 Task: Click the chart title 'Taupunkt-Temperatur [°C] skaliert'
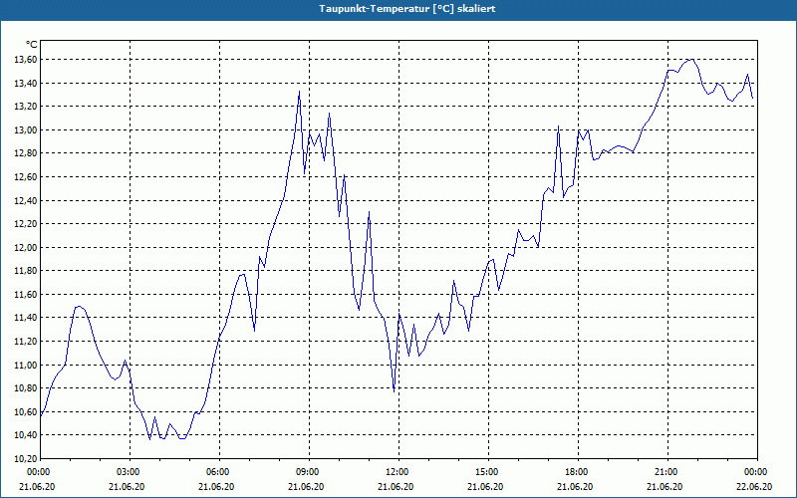(x=407, y=9)
